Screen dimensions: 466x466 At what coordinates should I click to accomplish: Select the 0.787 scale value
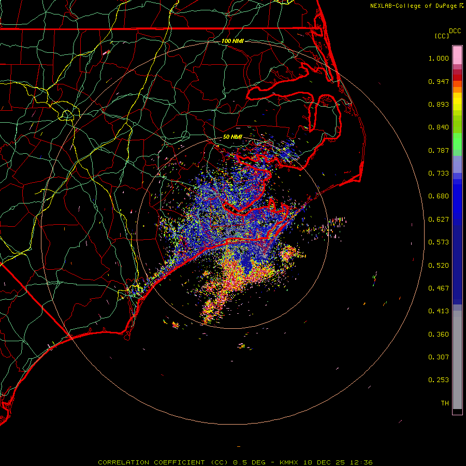point(439,150)
